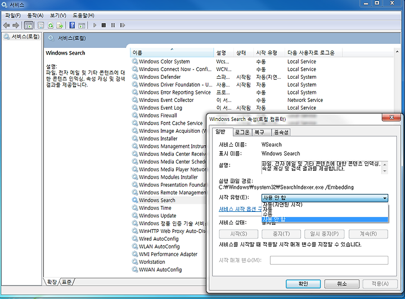Cancel the dialog with 취소 button

click(342, 284)
